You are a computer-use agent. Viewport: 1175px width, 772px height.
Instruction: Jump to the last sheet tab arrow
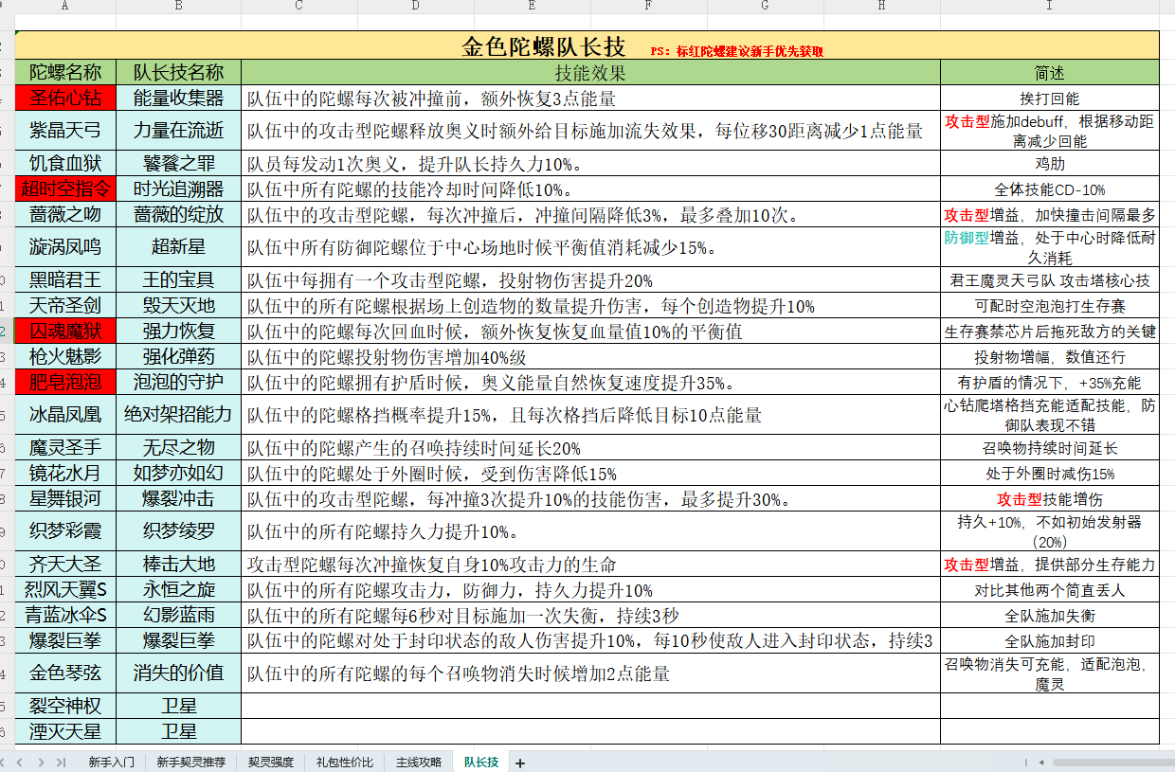[61, 762]
